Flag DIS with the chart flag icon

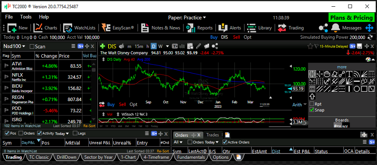coord(316,46)
